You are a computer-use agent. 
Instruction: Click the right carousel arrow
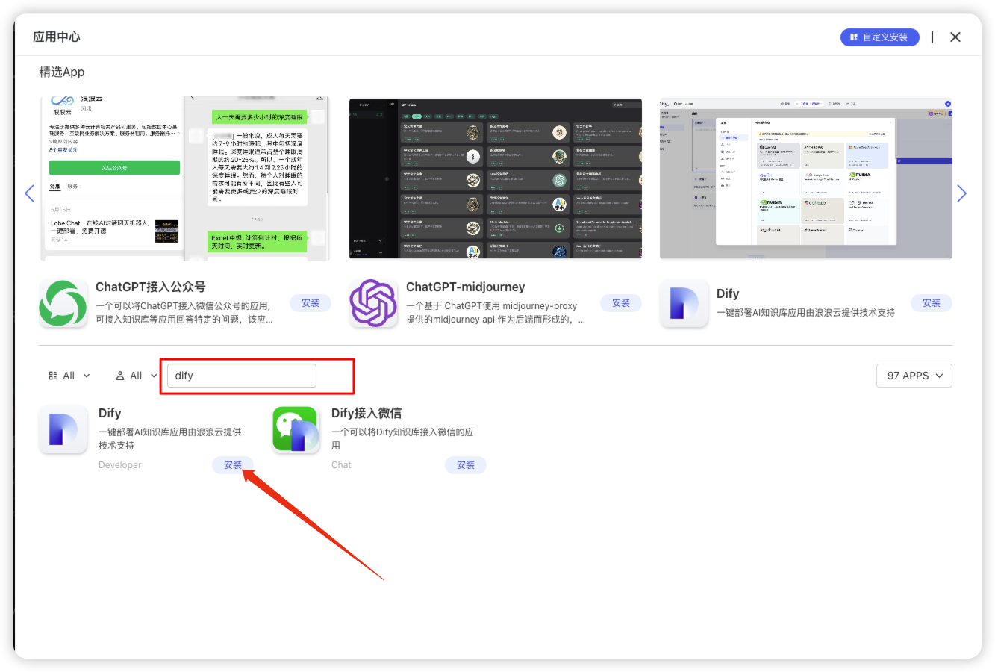(962, 193)
